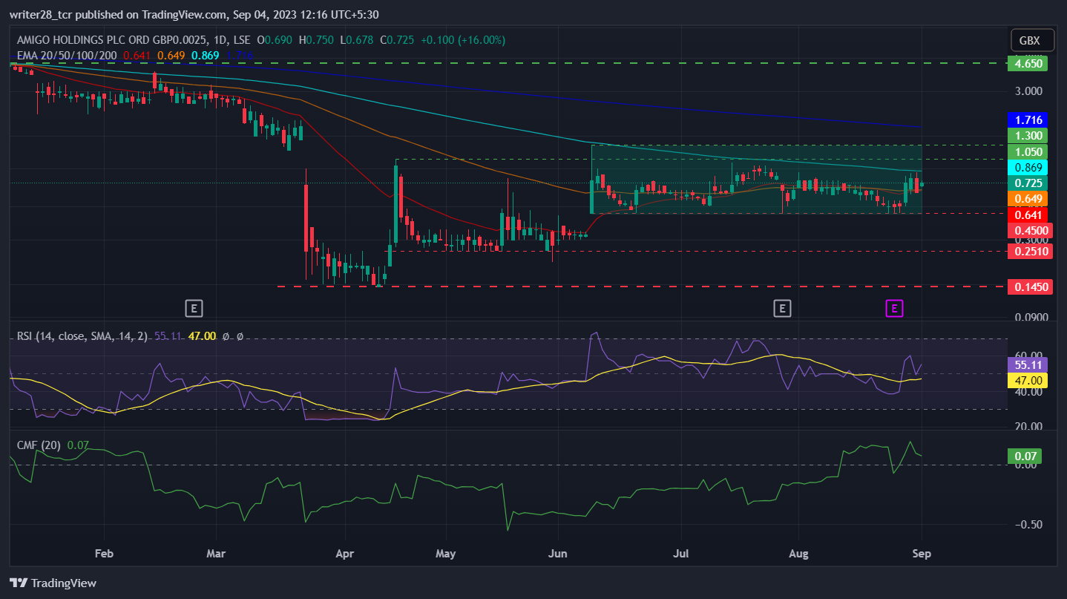This screenshot has width=1067, height=599.
Task: Select the CMF (20) indicator legend
Action: (x=40, y=445)
